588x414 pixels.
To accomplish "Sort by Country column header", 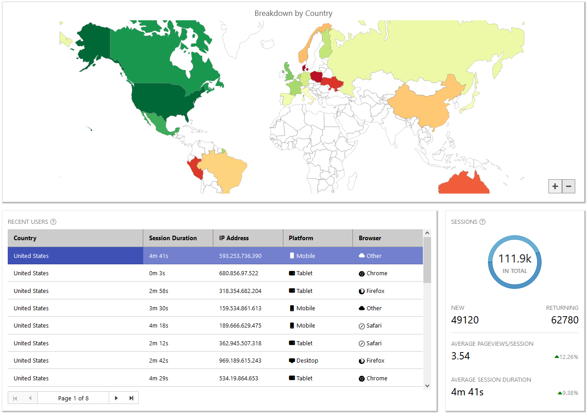I will pos(75,238).
